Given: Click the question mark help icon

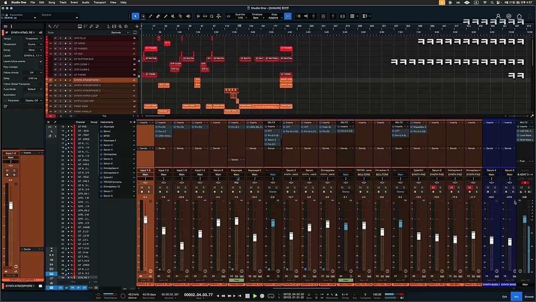Looking at the screenshot, I should pos(332,16).
